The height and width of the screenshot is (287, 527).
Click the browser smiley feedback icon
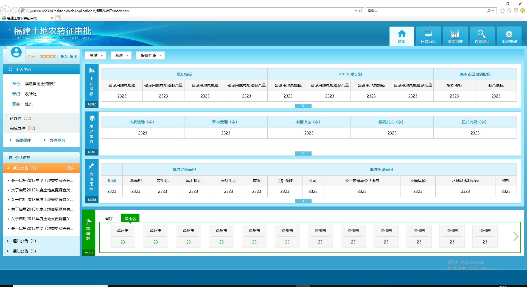coord(523,11)
